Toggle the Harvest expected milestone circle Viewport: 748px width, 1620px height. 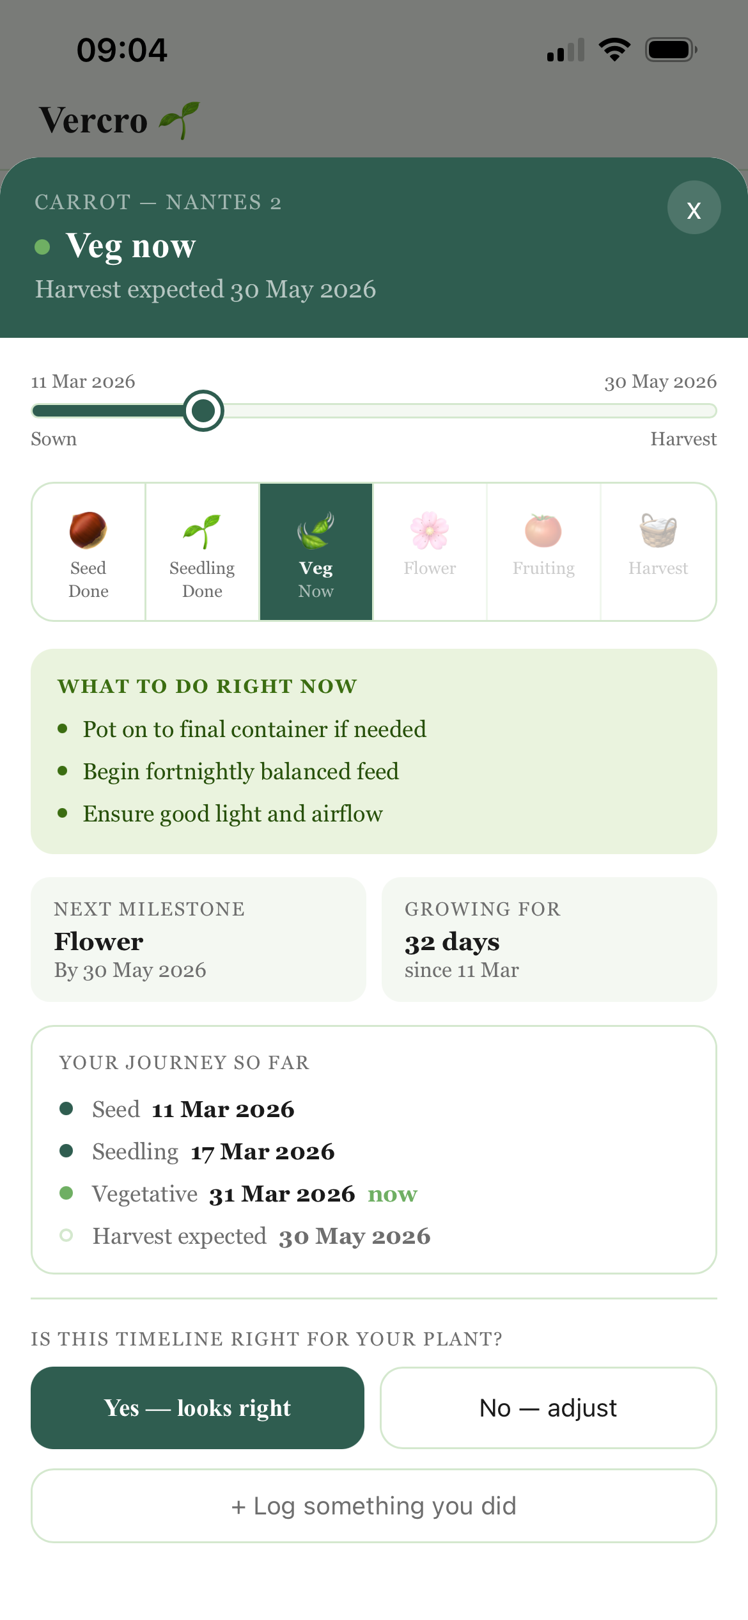[x=66, y=1235]
